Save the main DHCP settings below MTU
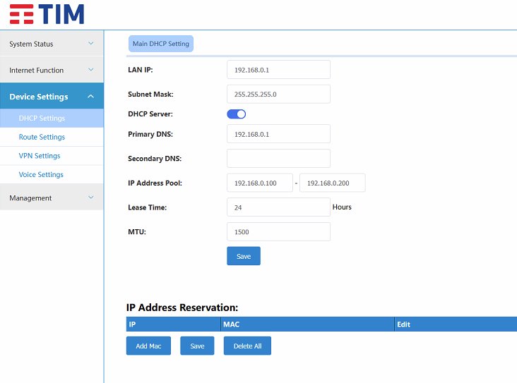 pyautogui.click(x=243, y=256)
